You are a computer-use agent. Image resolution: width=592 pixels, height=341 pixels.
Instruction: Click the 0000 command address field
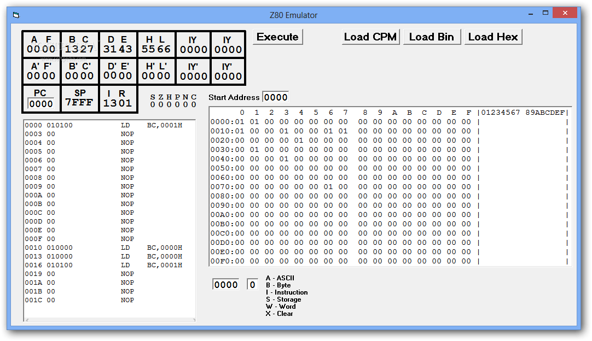[226, 284]
